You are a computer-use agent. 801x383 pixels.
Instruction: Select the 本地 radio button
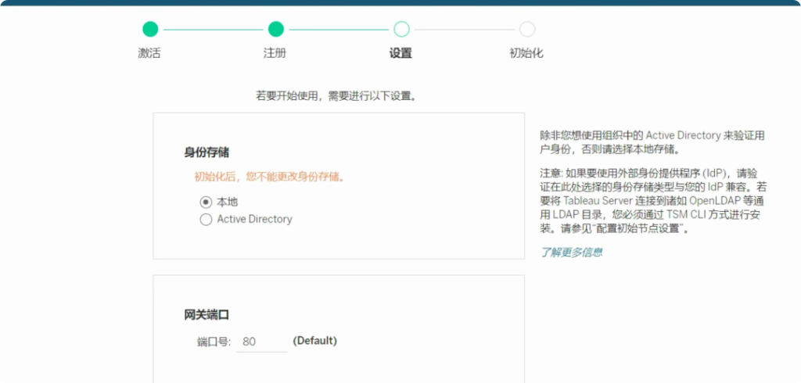tap(206, 202)
